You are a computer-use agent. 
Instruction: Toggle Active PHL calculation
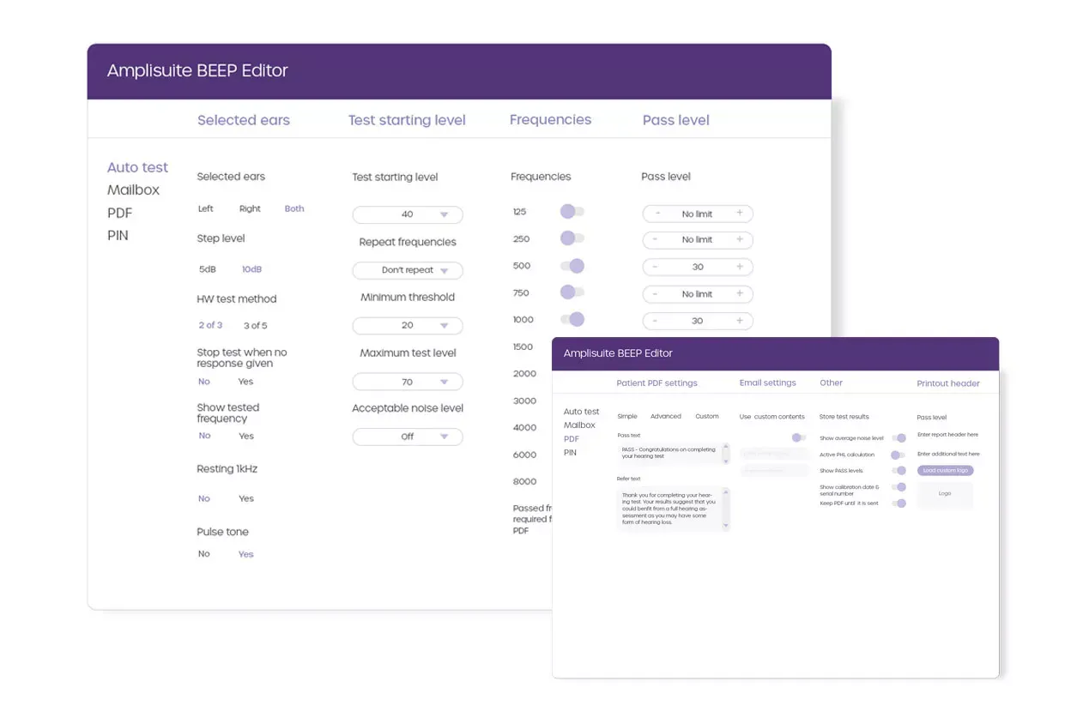coord(898,454)
